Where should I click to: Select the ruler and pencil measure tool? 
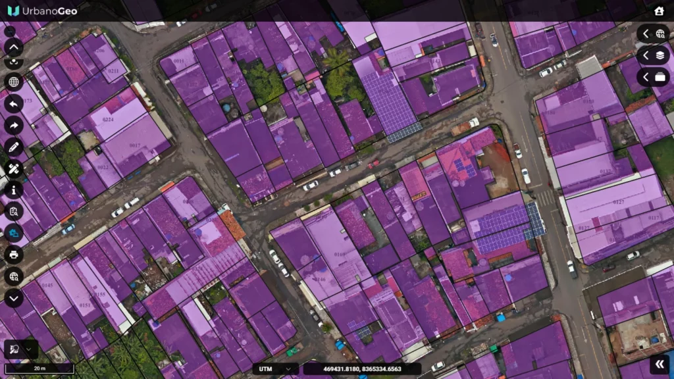(x=14, y=168)
